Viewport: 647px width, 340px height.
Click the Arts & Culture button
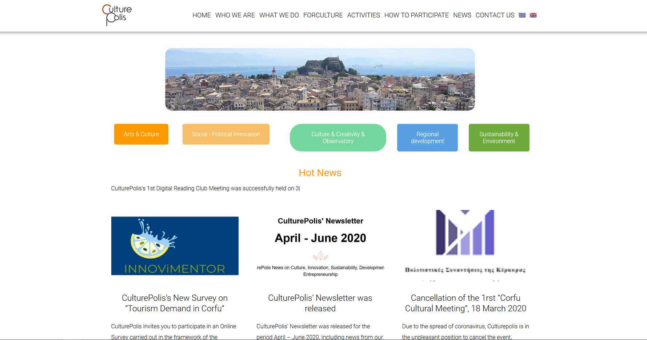coord(141,134)
